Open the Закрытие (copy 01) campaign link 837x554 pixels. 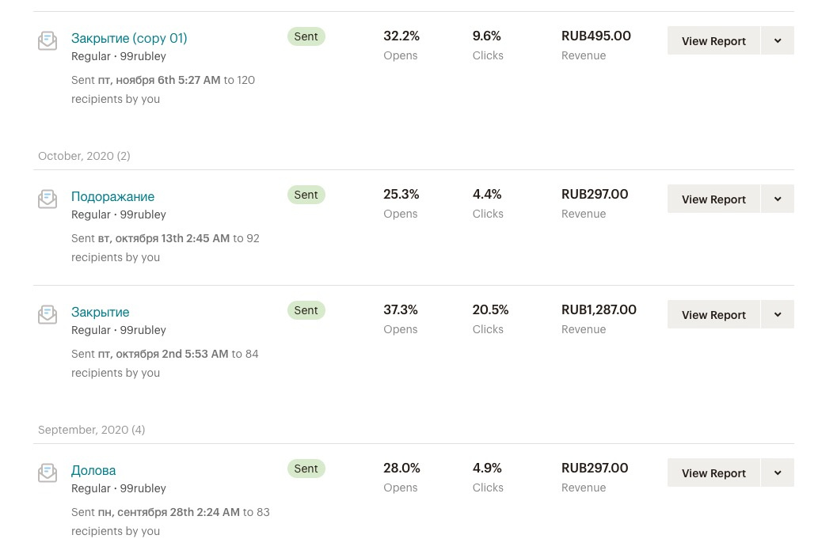tap(129, 38)
